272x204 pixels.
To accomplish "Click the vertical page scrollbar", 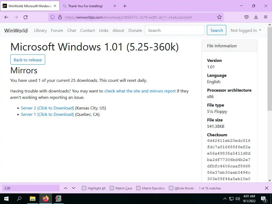I will tap(270, 69).
